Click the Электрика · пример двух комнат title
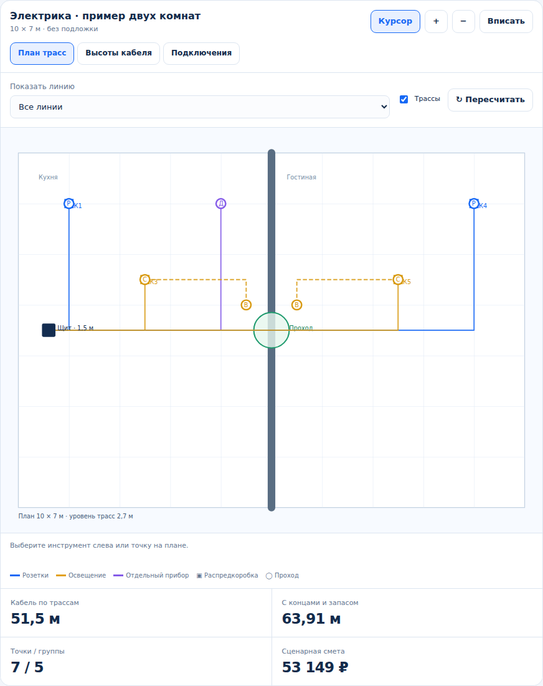The width and height of the screenshot is (543, 686). 105,16
